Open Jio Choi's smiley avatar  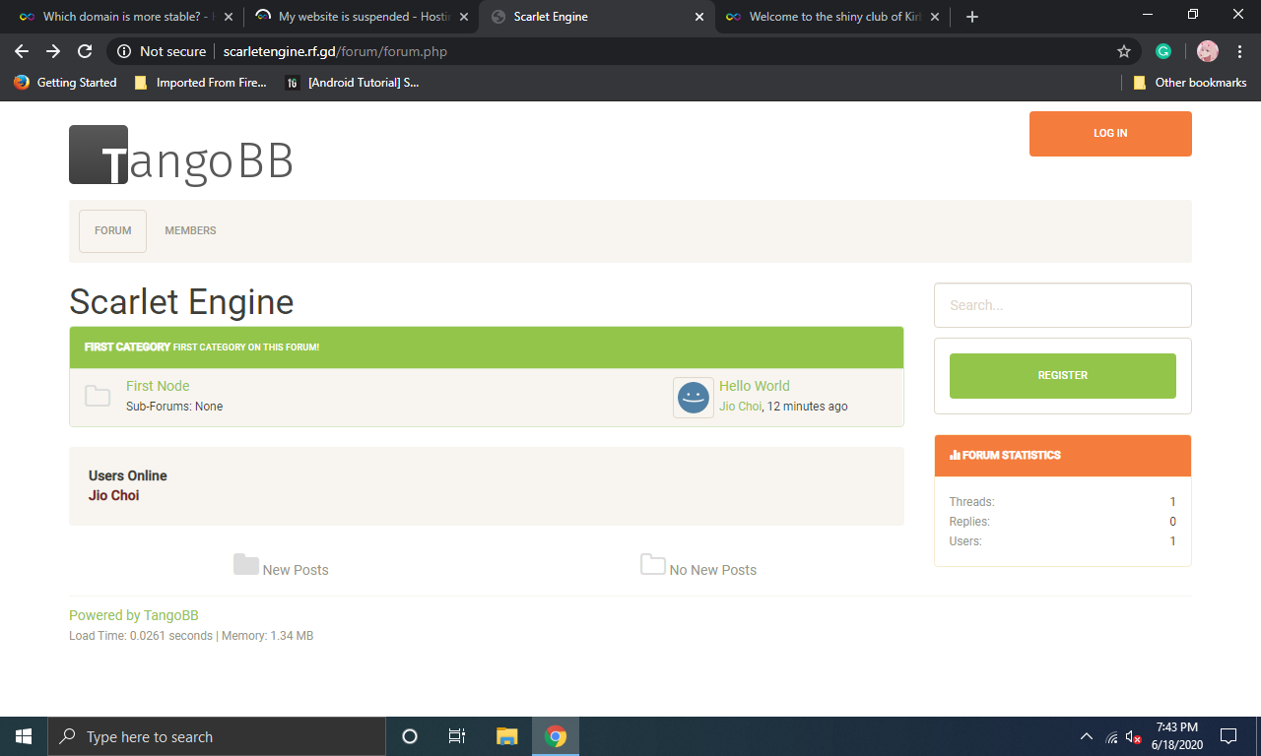694,398
